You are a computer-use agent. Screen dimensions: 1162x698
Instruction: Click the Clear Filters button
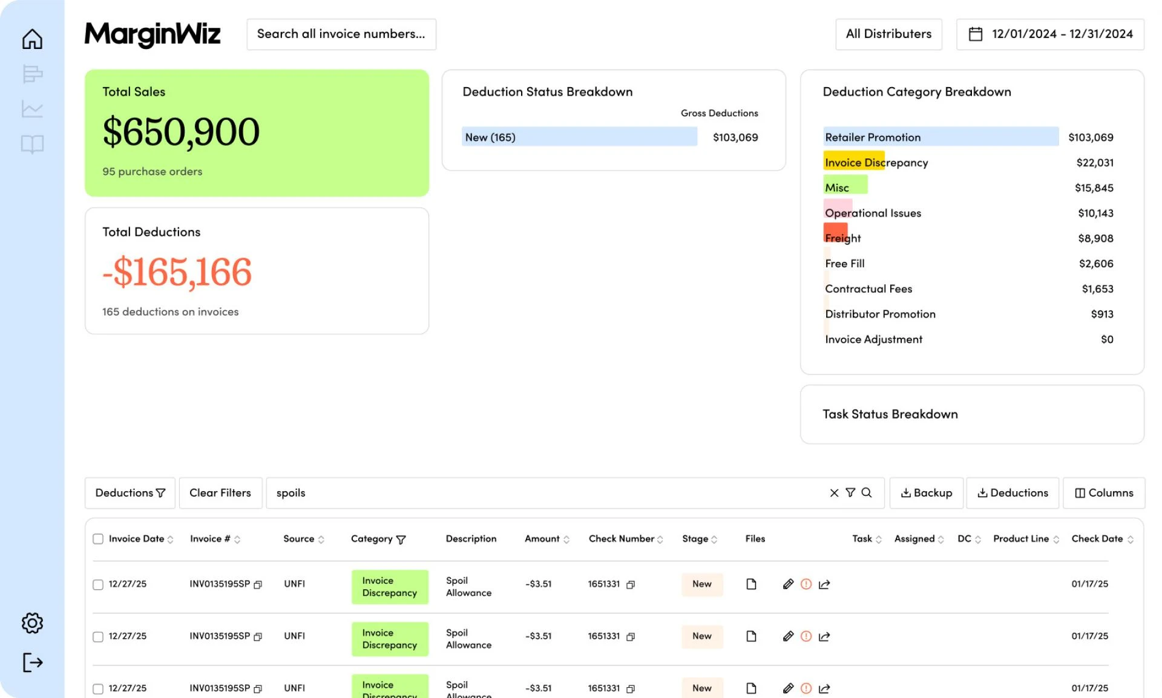[x=220, y=493]
